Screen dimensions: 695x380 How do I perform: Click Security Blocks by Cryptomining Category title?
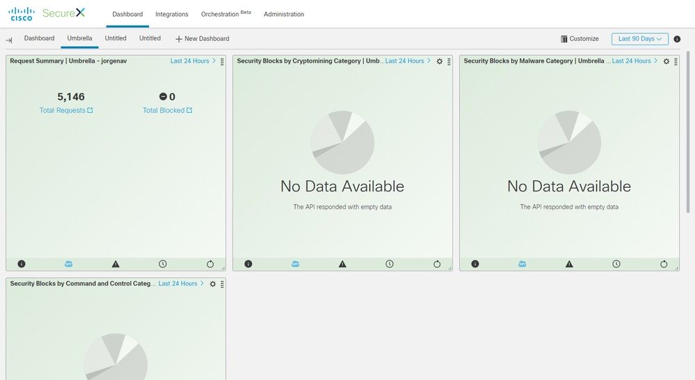[x=311, y=61]
